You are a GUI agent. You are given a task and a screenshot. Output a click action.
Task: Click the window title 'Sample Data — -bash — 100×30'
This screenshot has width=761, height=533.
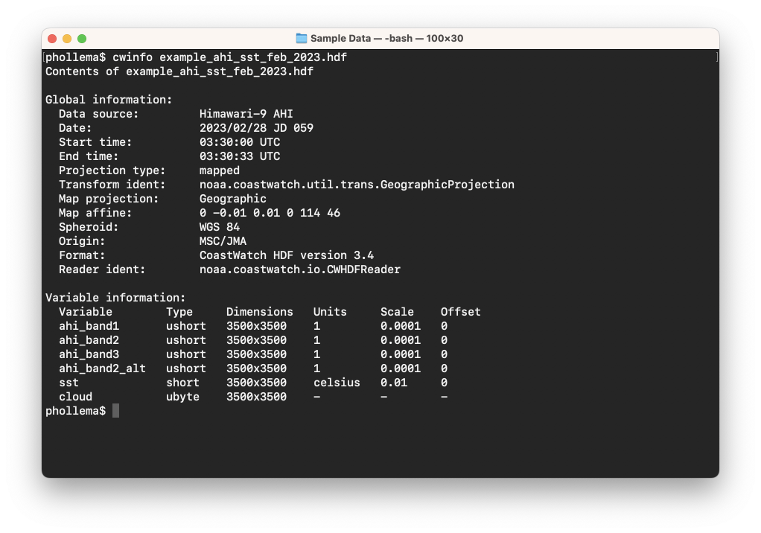[386, 38]
